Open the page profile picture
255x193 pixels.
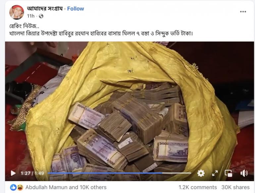17,12
